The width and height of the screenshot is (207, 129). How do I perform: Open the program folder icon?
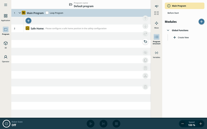pos(71,4)
